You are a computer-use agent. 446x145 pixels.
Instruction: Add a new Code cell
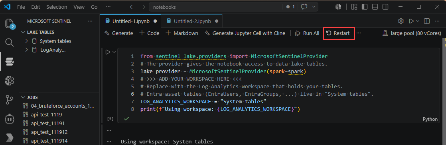click(150, 33)
